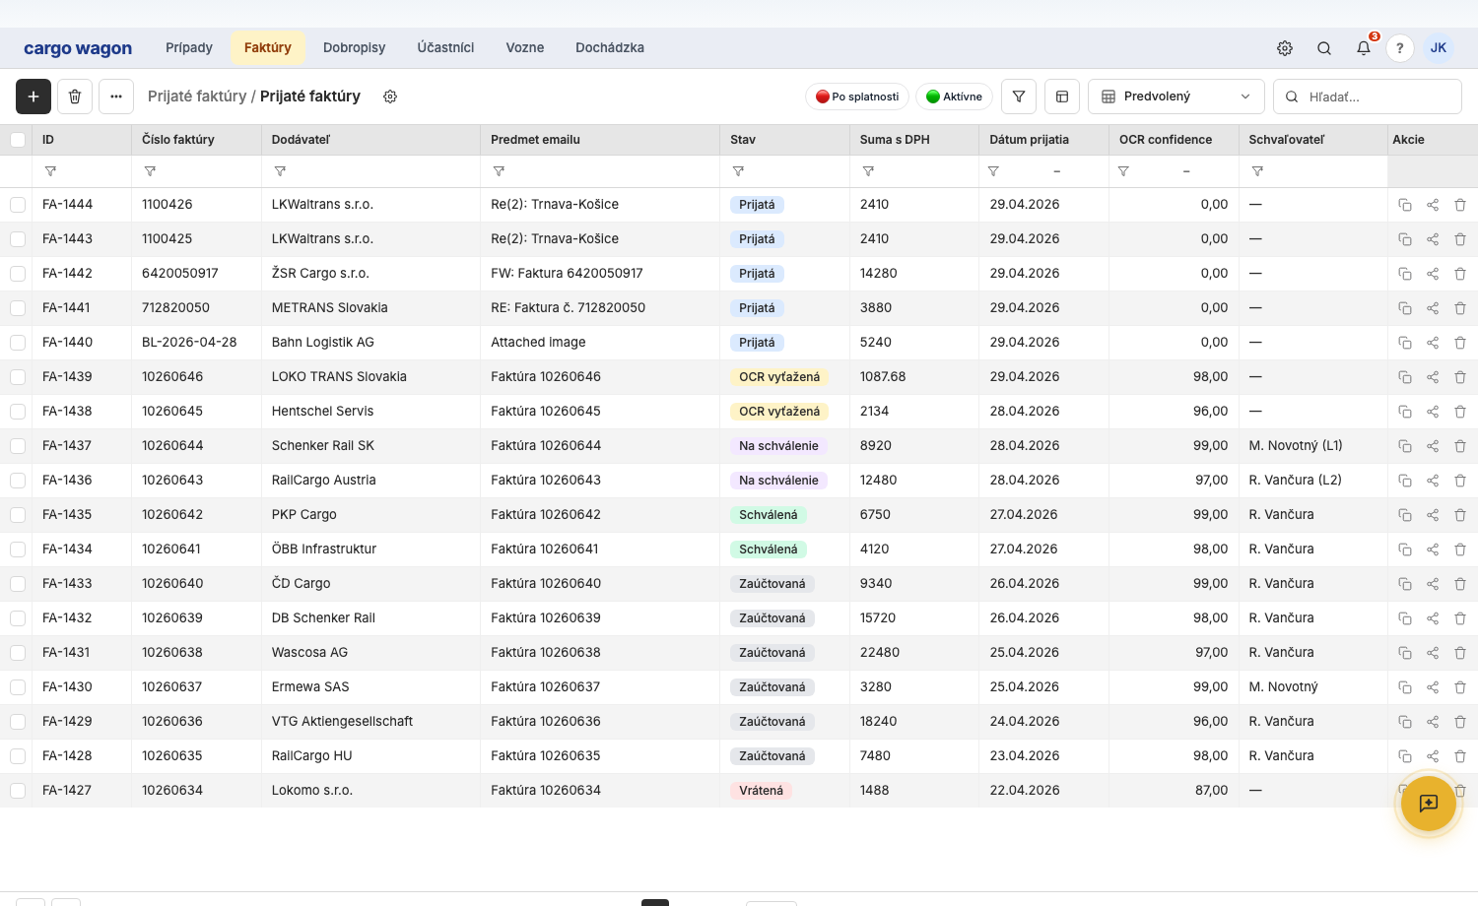
Task: Switch to the Vozne tab
Action: 525,48
